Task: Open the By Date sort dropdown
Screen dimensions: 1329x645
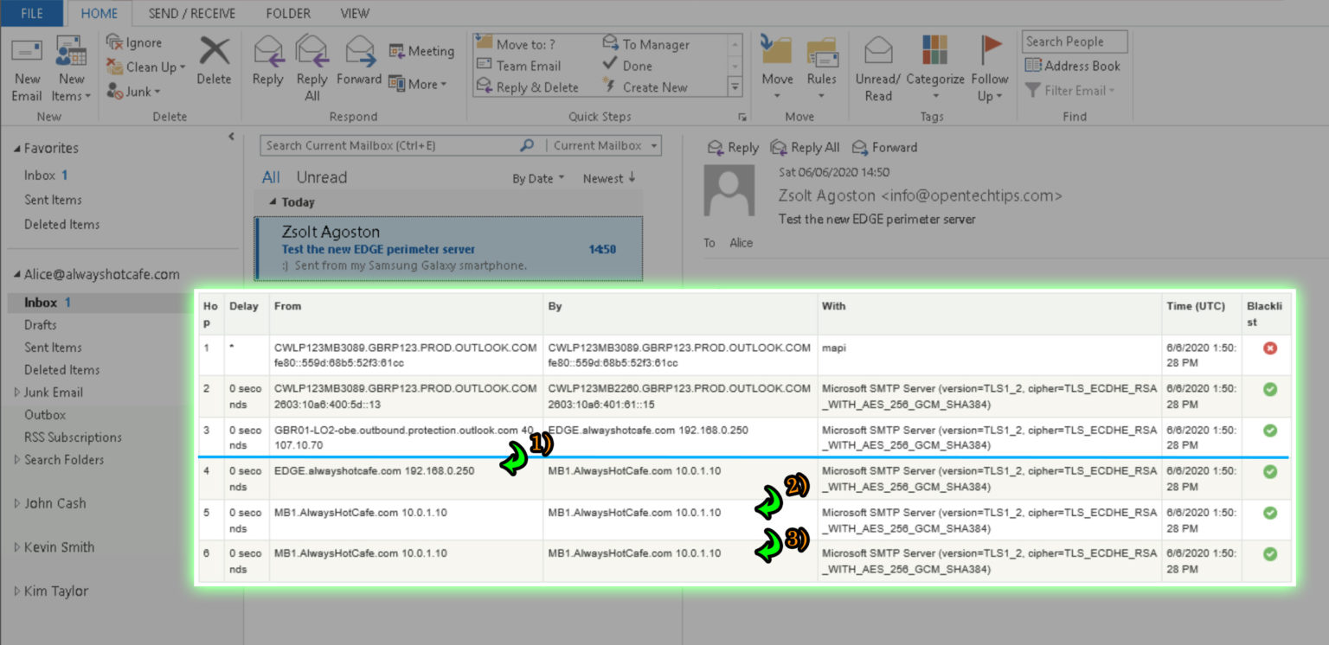Action: point(536,177)
